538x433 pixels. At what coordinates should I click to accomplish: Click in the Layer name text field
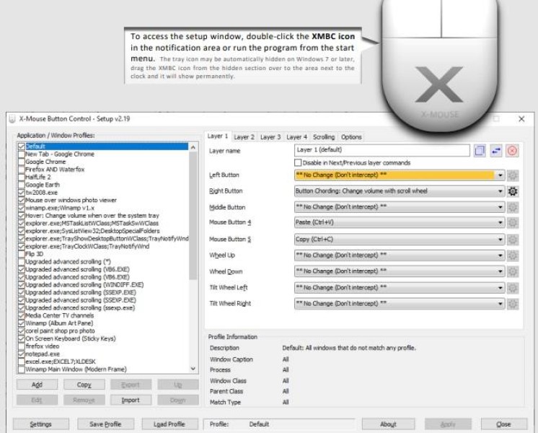click(x=382, y=150)
